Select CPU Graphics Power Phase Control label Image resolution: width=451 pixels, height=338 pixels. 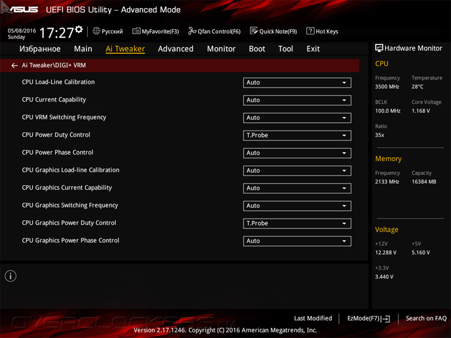coord(70,240)
